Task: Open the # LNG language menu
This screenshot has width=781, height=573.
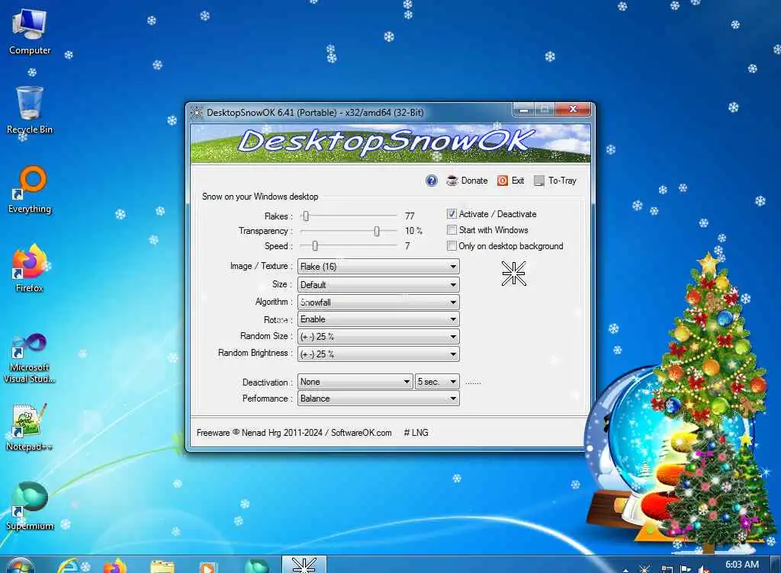Action: click(416, 433)
